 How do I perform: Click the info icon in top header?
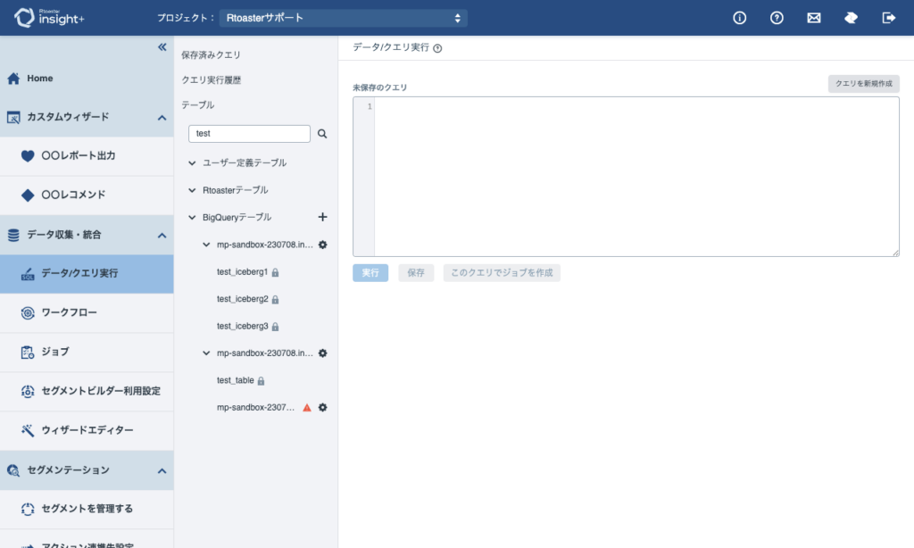pyautogui.click(x=739, y=18)
